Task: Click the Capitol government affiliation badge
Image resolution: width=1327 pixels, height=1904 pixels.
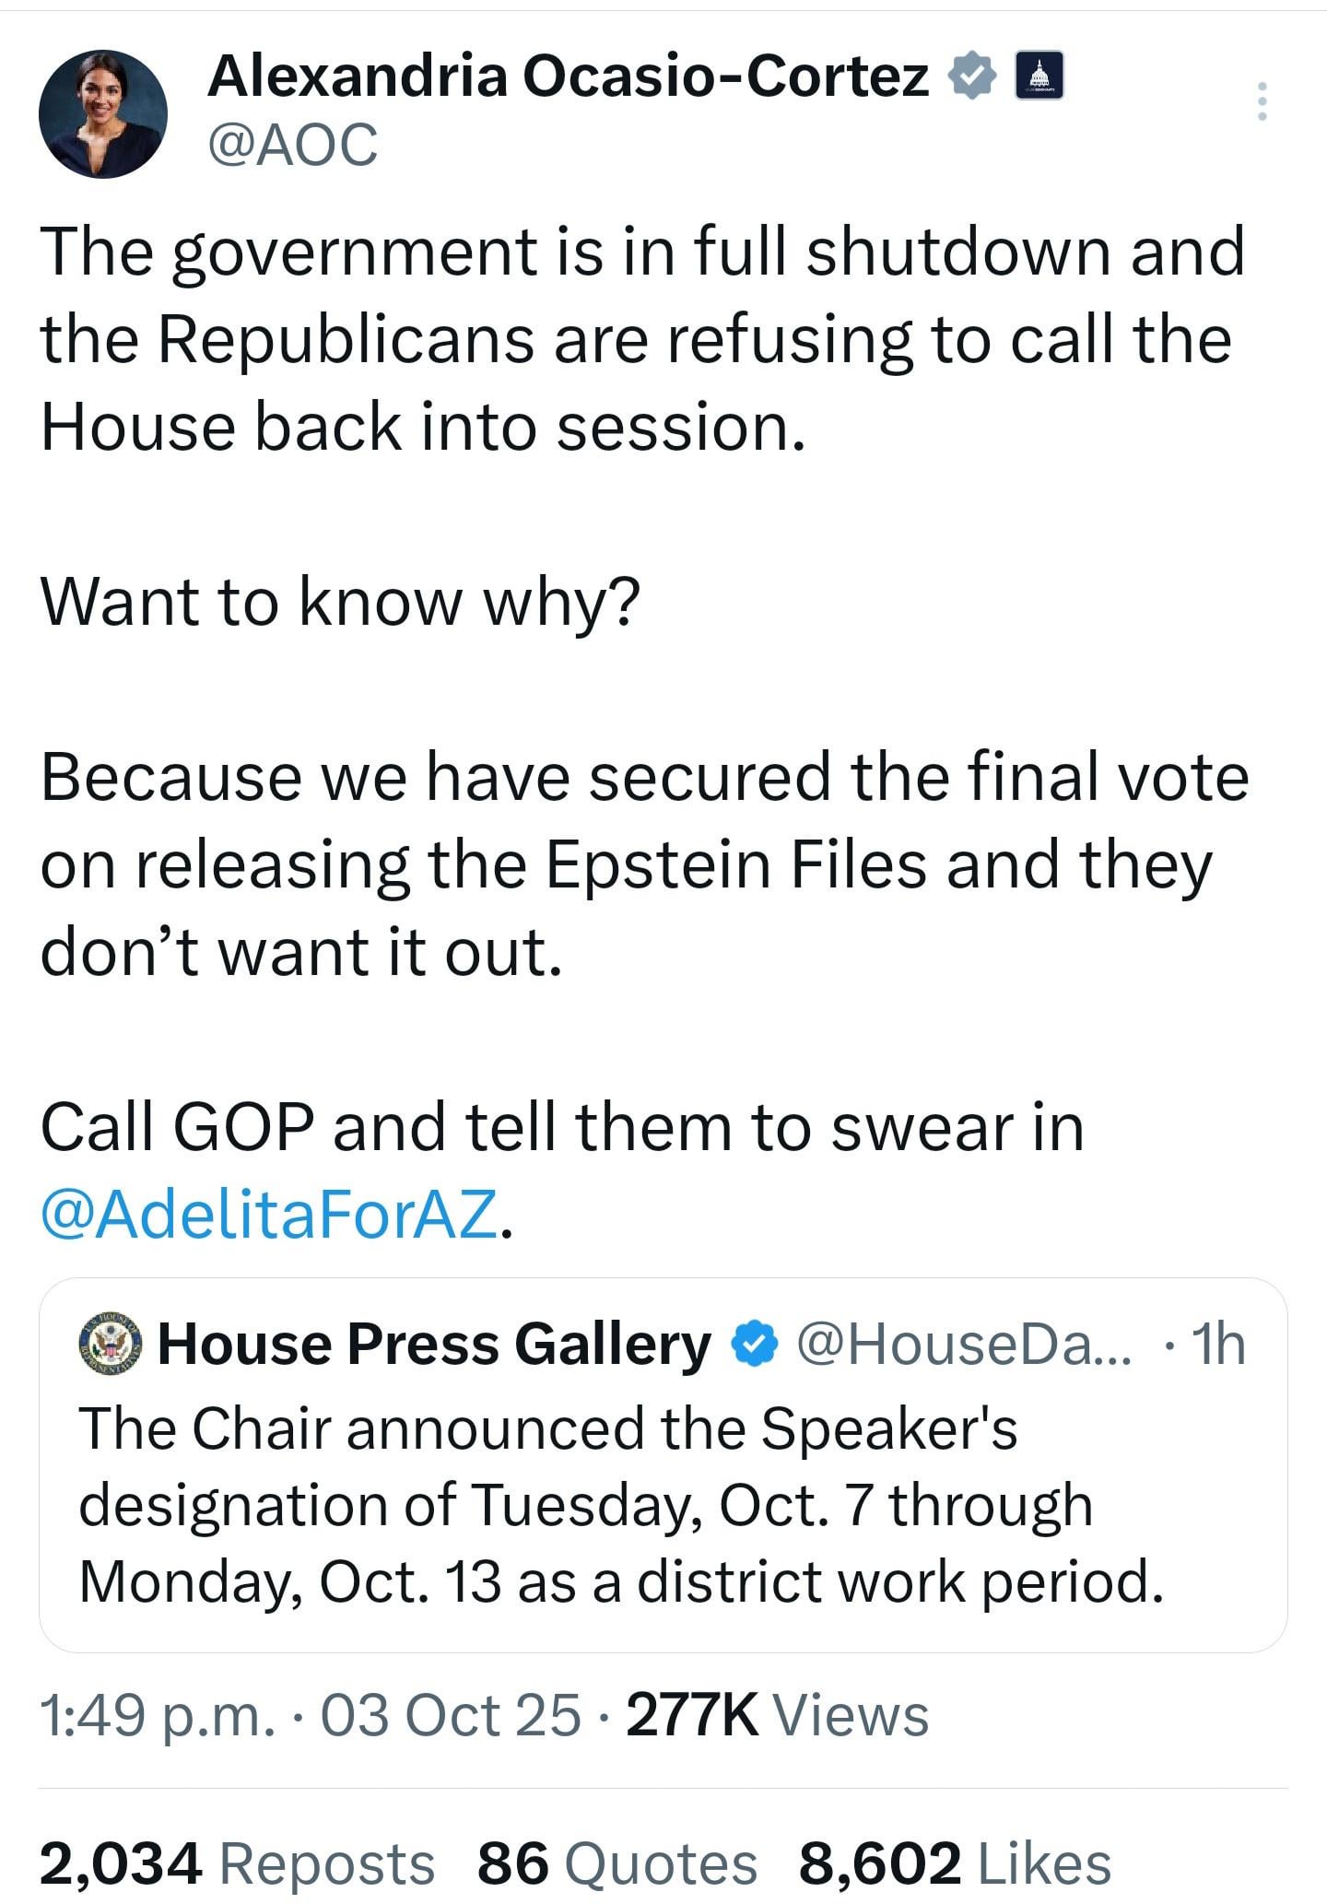Action: click(x=1039, y=76)
